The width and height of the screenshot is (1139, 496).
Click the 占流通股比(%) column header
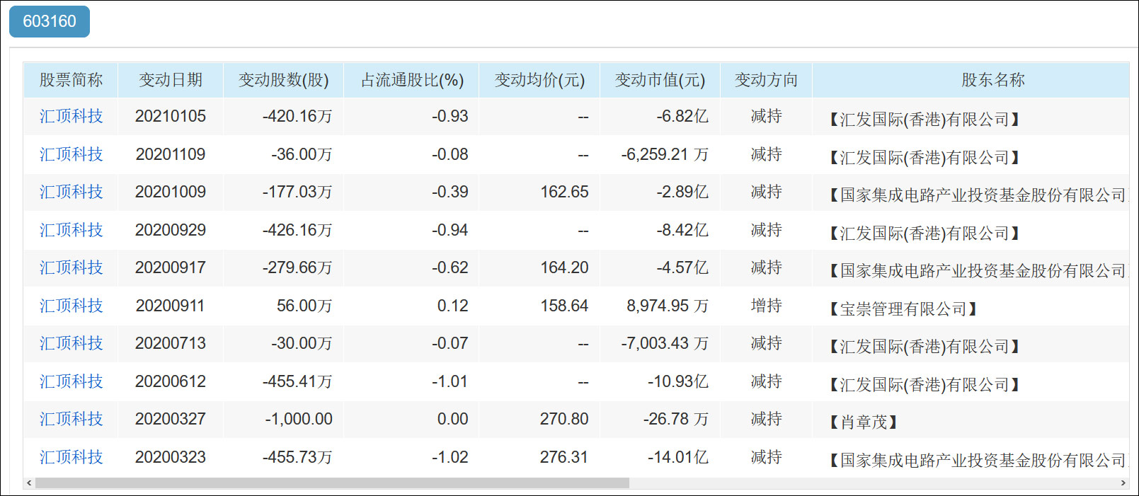pos(412,80)
